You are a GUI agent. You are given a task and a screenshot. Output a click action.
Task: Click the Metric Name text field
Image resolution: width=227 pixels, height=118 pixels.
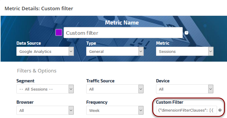pyautogui.click(x=123, y=33)
